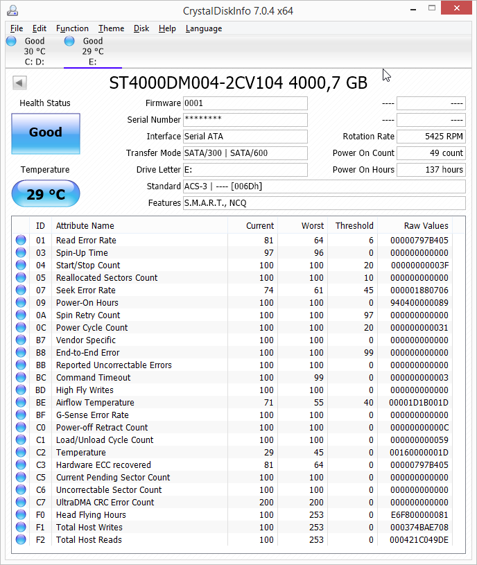Click the 29 °C temperature button
The width and height of the screenshot is (477, 565).
tap(46, 194)
